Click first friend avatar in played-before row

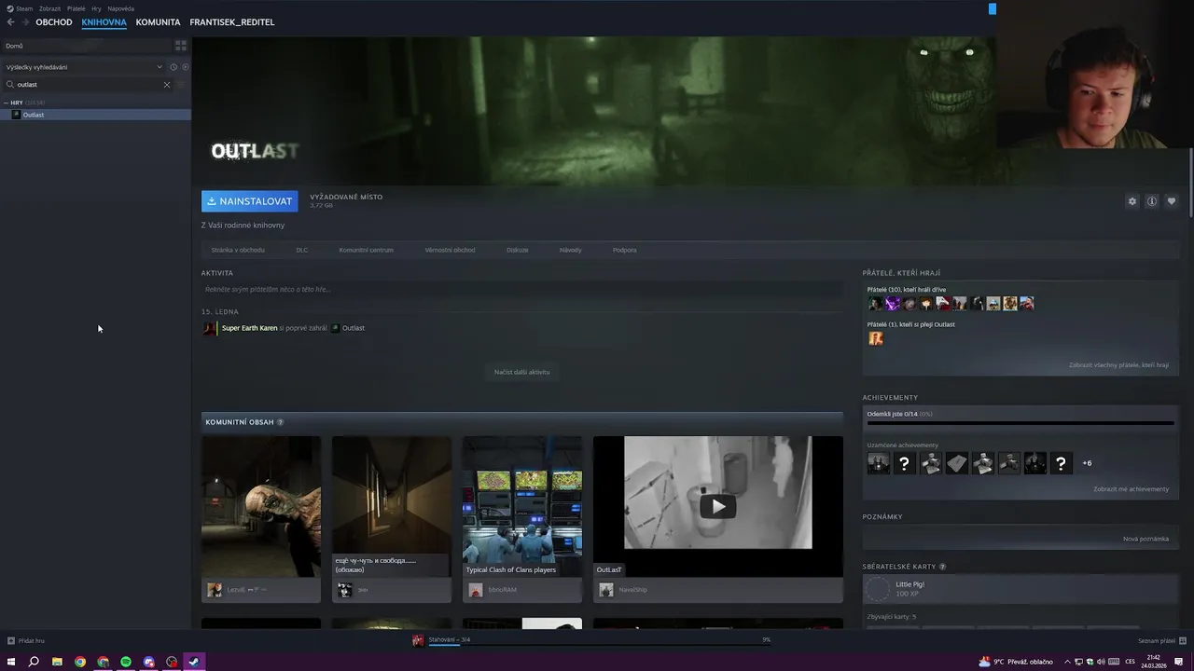tap(875, 304)
